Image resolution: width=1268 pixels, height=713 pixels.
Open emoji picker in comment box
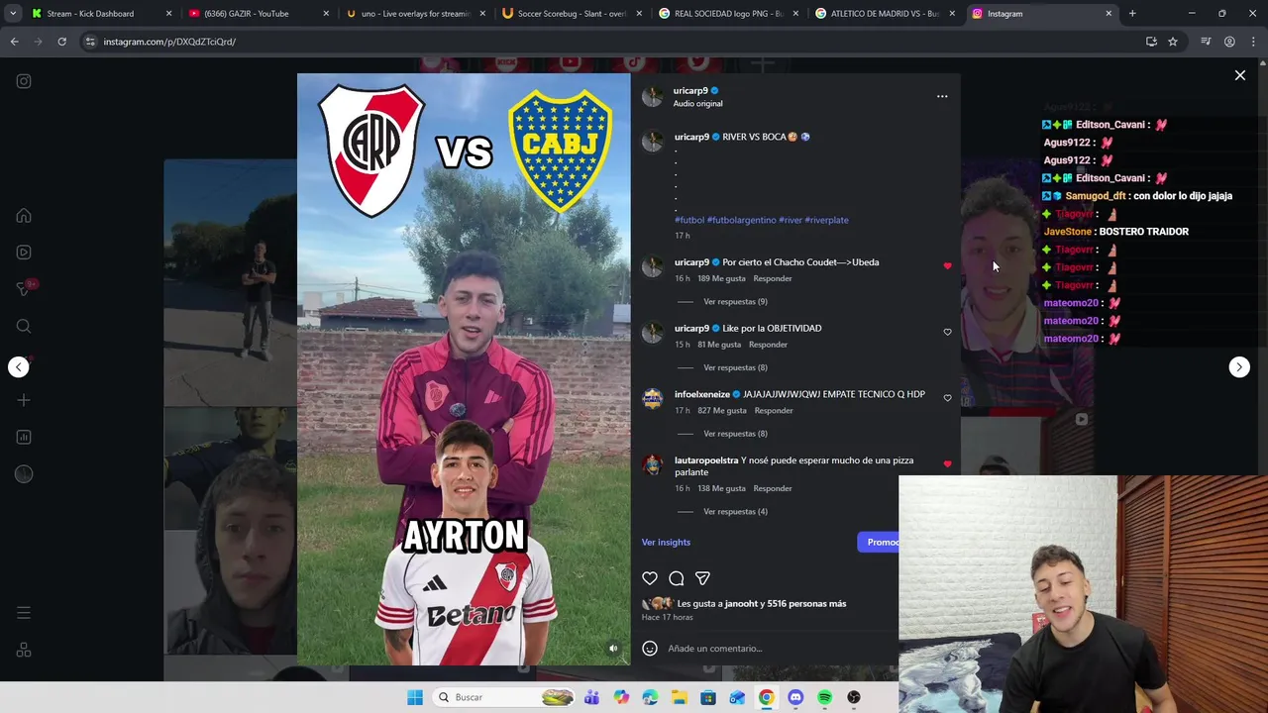650,649
